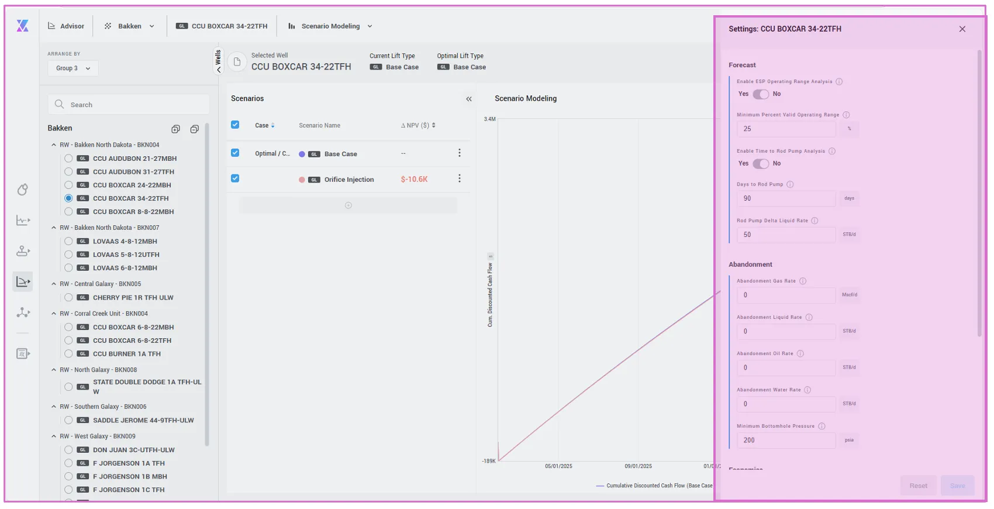
Task: Uncheck the Orifice Injection scenario checkbox
Action: (235, 178)
